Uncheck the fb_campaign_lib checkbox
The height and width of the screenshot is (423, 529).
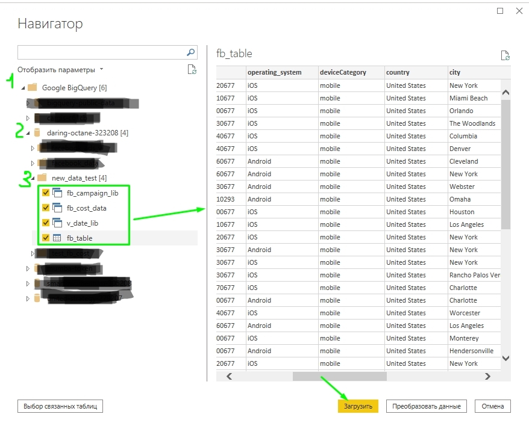pyautogui.click(x=46, y=193)
